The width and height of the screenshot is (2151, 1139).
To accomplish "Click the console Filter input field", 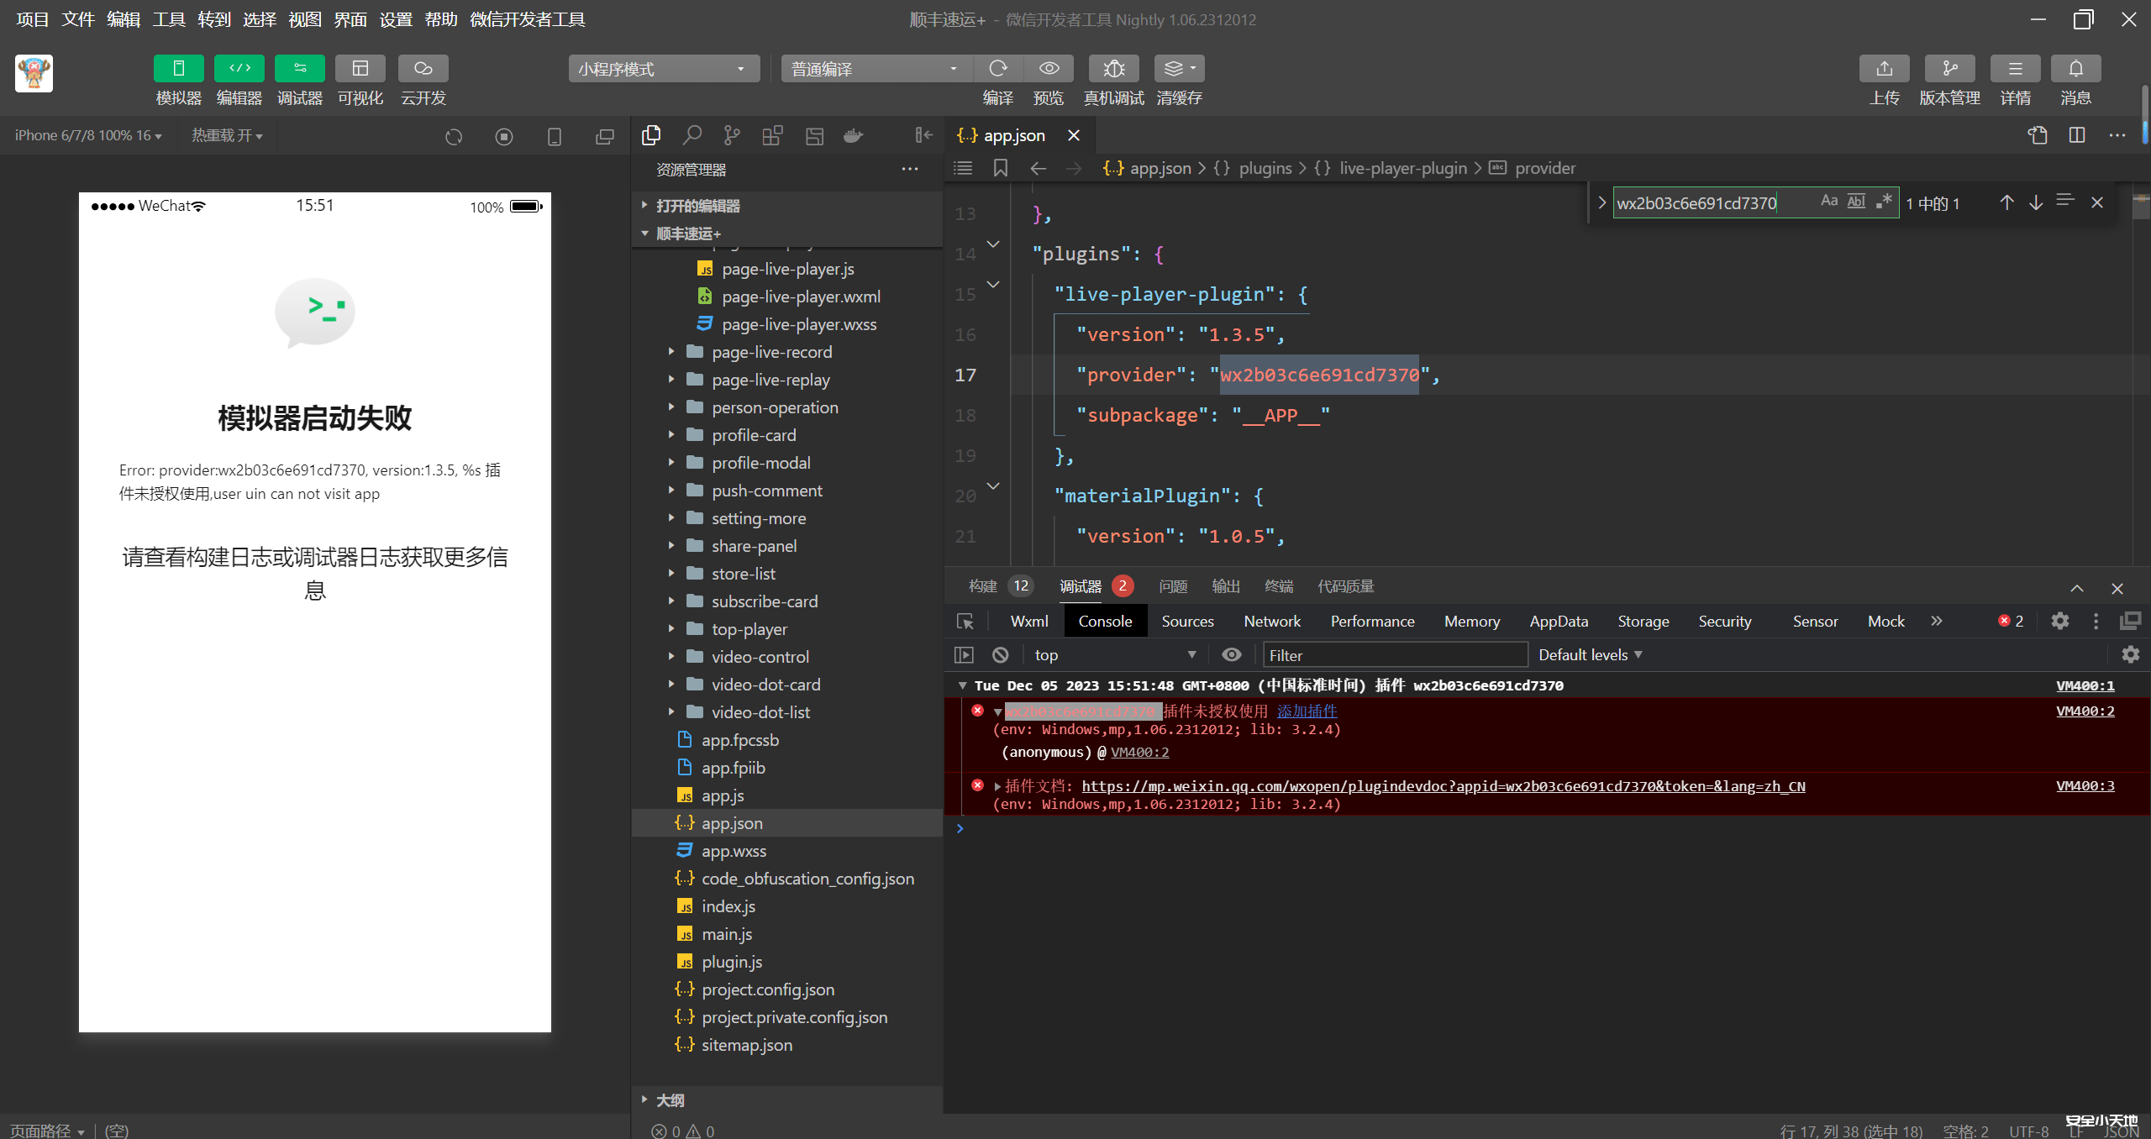I will (1395, 654).
